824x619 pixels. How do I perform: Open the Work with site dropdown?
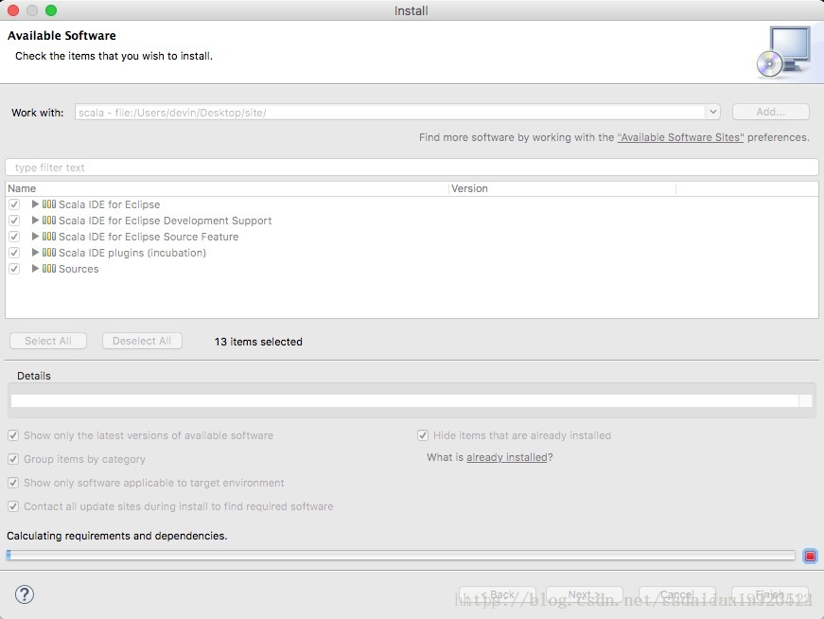pyautogui.click(x=712, y=112)
